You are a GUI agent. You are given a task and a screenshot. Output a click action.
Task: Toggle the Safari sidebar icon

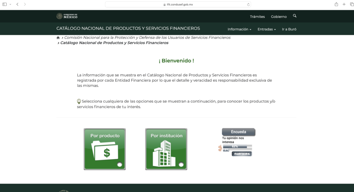(5, 4)
